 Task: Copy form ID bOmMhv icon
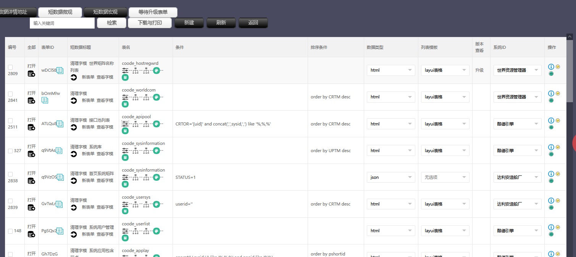point(45,100)
